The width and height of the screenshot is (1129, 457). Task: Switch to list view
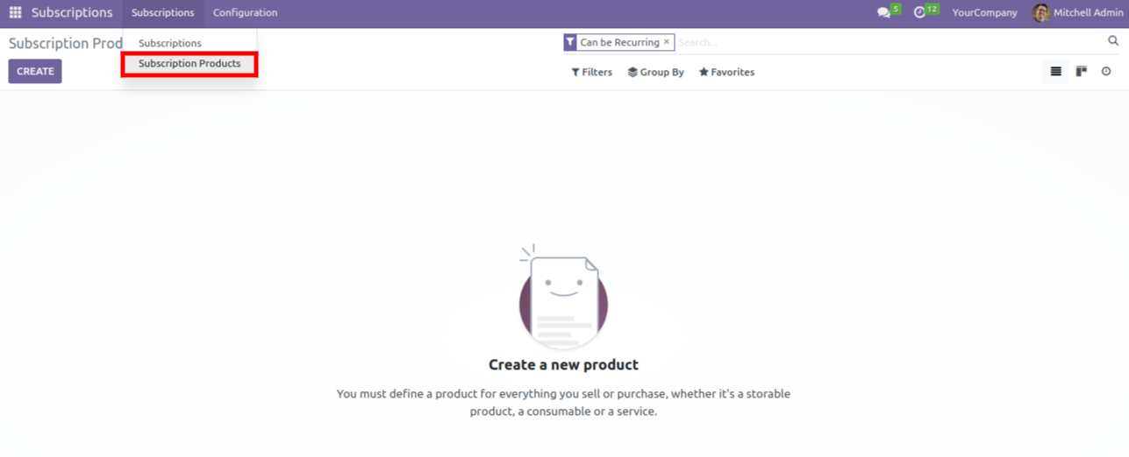tap(1055, 72)
